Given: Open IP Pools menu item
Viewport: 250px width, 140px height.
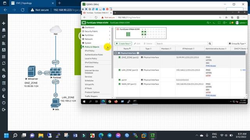Looking at the screenshot, I should click(88, 88).
